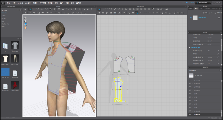Toggle the second display icon in 3D view
The image size is (223, 120).
[25, 21]
